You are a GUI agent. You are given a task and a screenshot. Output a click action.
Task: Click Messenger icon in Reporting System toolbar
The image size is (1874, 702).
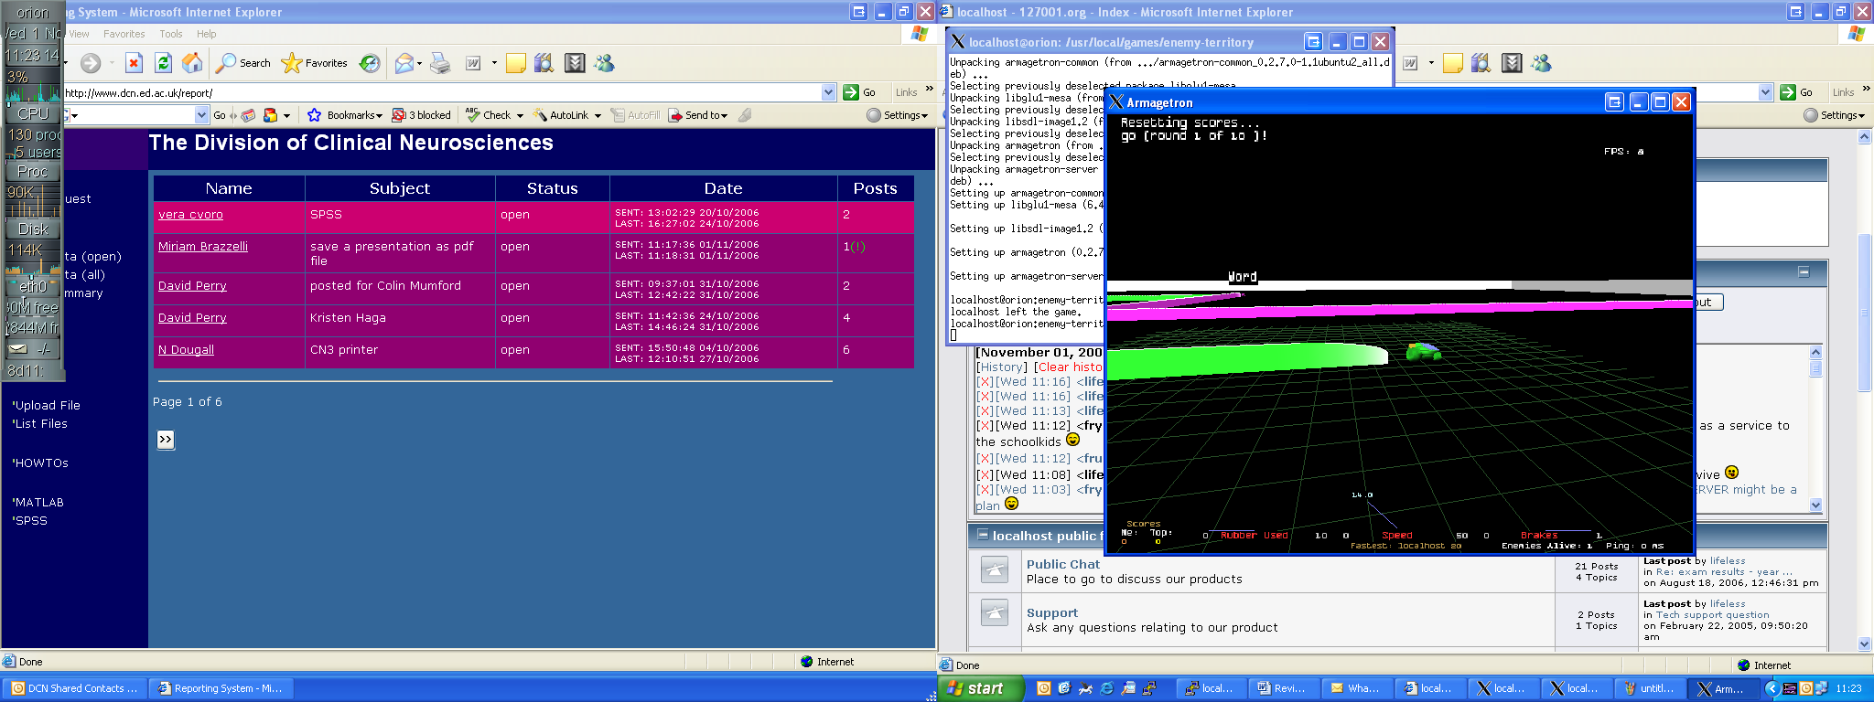point(604,63)
